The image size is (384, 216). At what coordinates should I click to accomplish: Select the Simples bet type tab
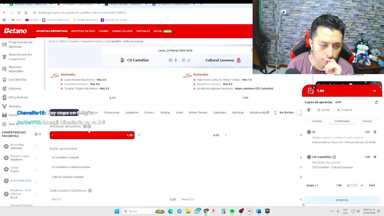317,121
